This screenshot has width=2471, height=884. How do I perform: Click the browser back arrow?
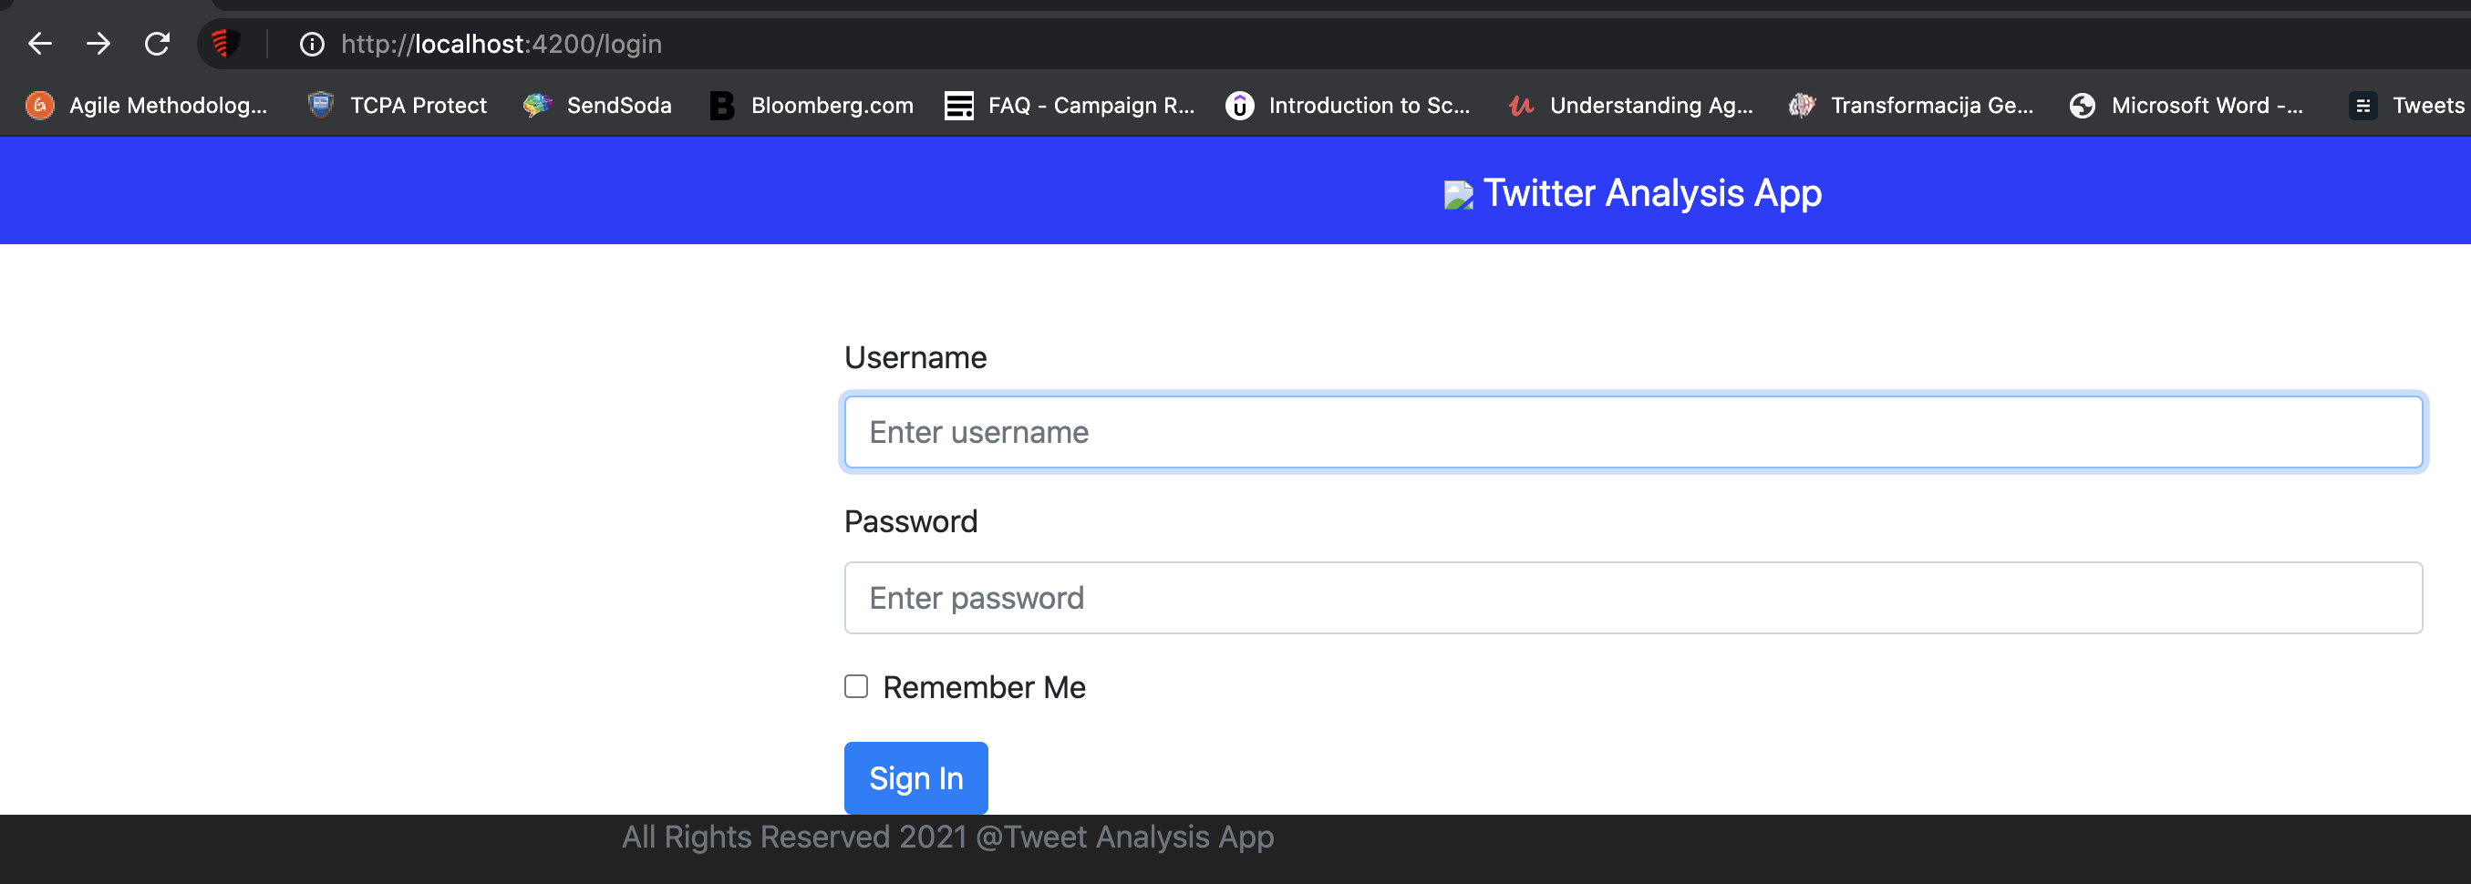[x=39, y=43]
